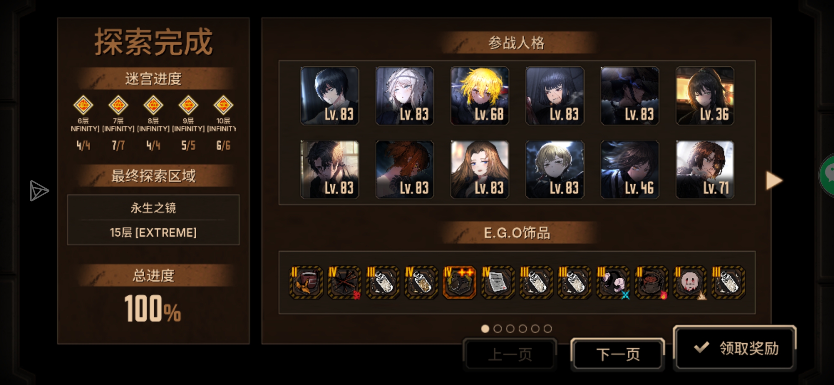This screenshot has height=385, width=834.
Task: Open the Lv. 36 character portrait
Action: (705, 96)
